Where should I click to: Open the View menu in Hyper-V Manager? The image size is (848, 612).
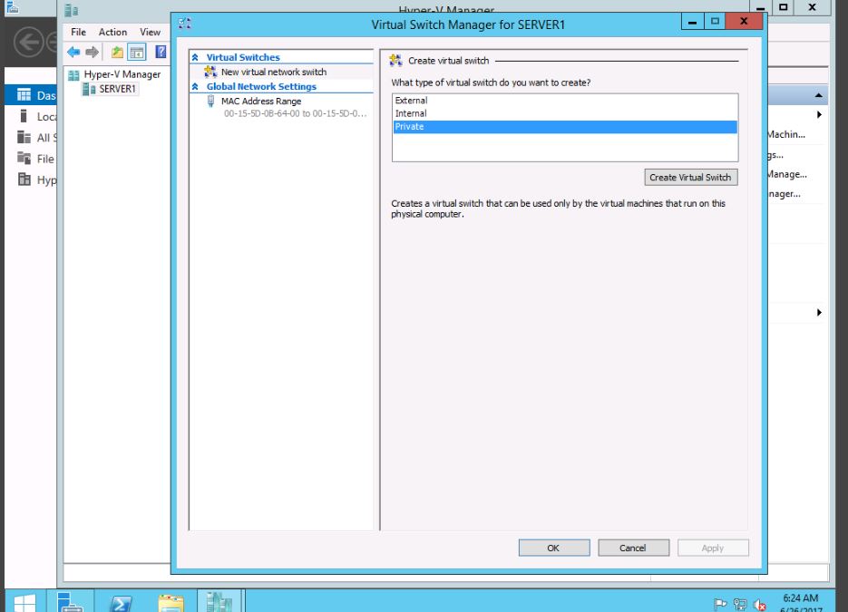pyautogui.click(x=150, y=32)
